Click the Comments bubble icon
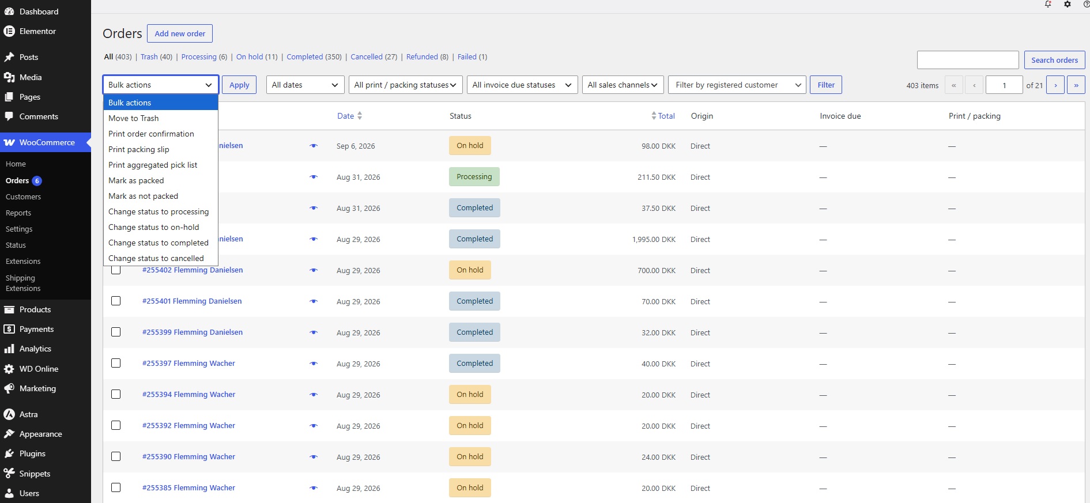 (x=9, y=116)
